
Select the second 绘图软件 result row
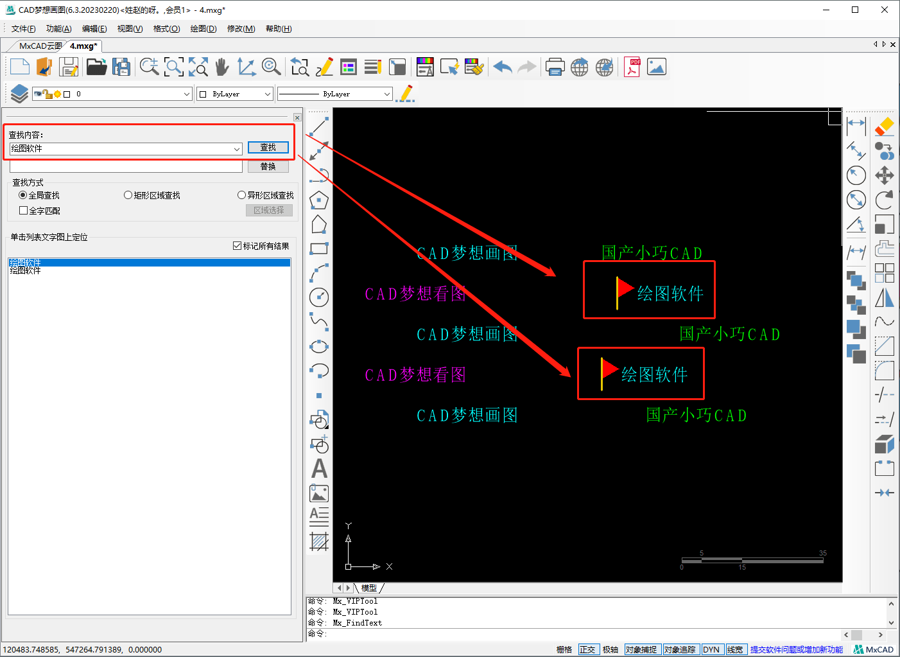pos(149,270)
